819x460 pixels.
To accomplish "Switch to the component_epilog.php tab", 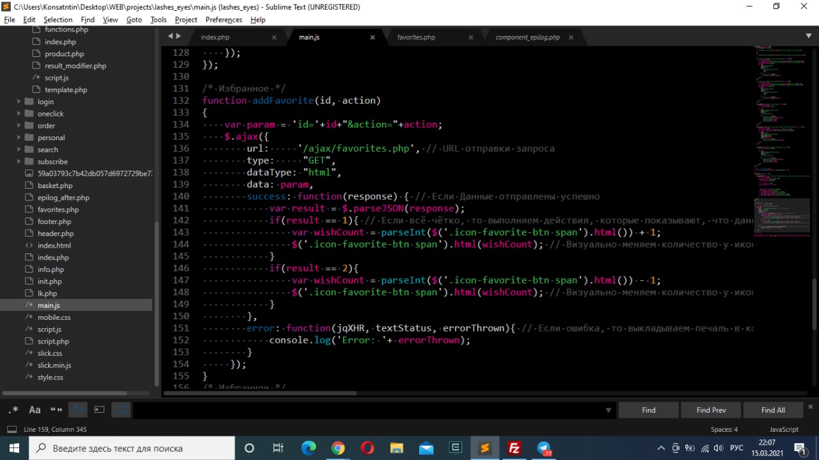I will tap(527, 37).
